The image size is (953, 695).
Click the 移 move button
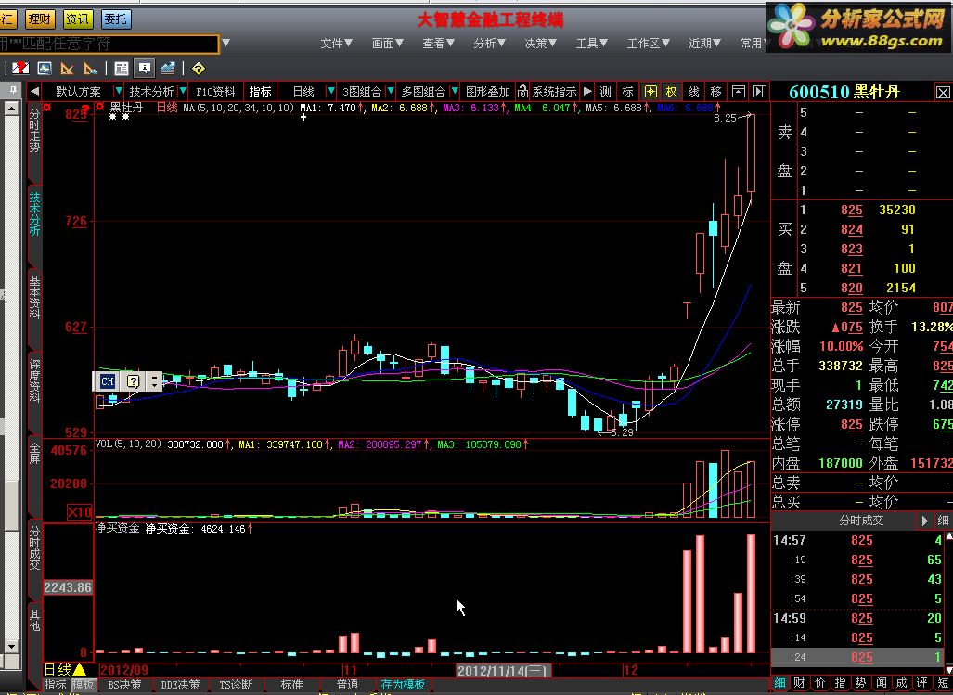716,92
